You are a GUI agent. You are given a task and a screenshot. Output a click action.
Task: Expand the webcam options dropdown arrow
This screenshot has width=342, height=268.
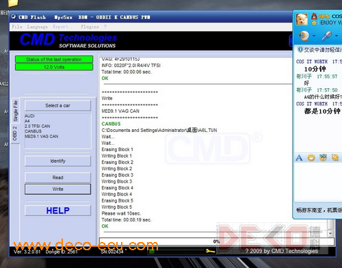pyautogui.click(x=314, y=36)
